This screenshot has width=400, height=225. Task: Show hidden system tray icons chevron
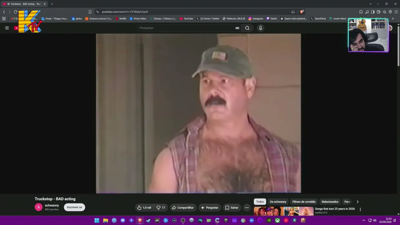pyautogui.click(x=363, y=220)
